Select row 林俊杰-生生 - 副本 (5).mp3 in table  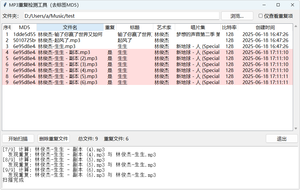click(147, 76)
